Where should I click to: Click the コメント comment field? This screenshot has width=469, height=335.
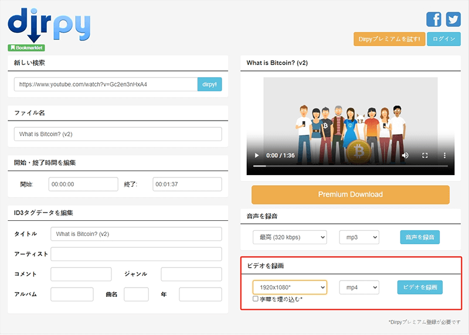point(81,274)
